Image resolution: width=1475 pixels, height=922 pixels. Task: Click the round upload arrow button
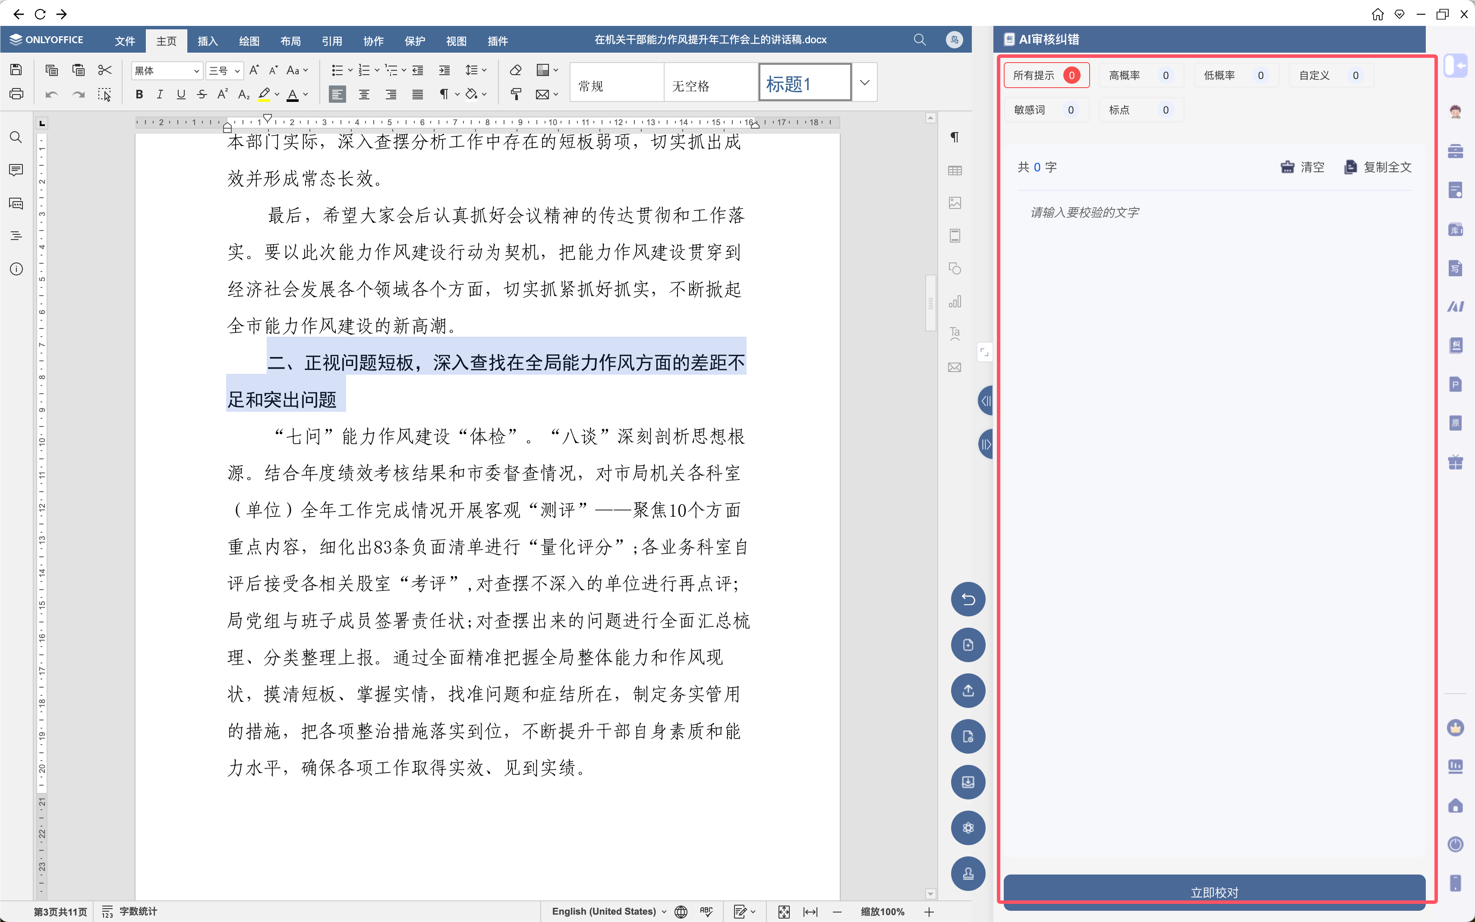968,691
